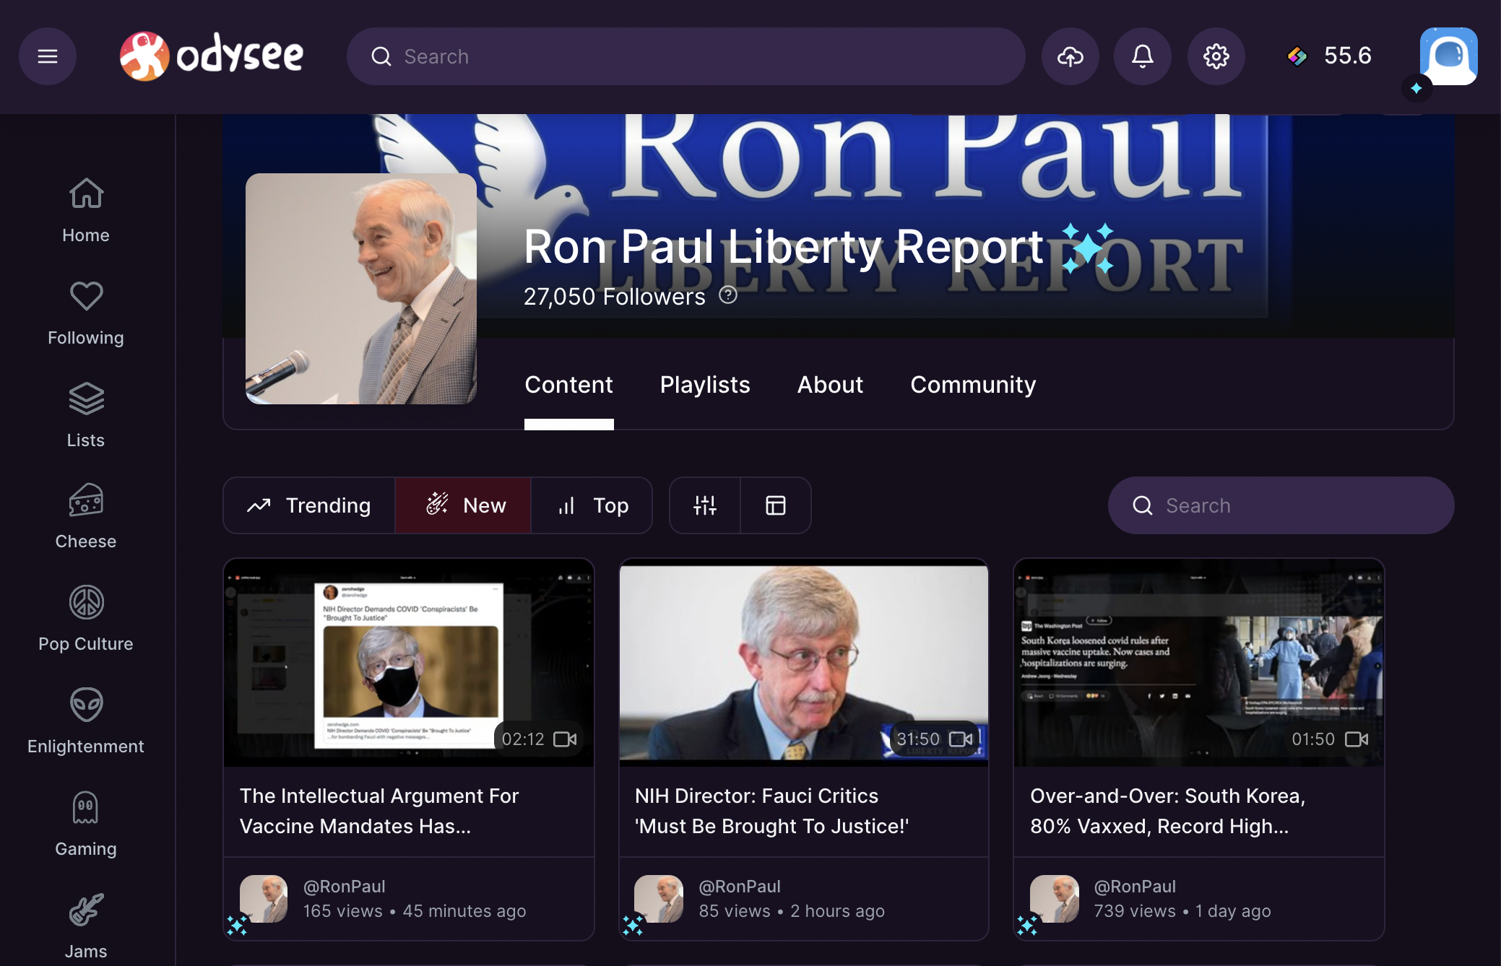This screenshot has height=966, width=1501.
Task: Click the '27,050 Followers' text
Action: click(614, 296)
